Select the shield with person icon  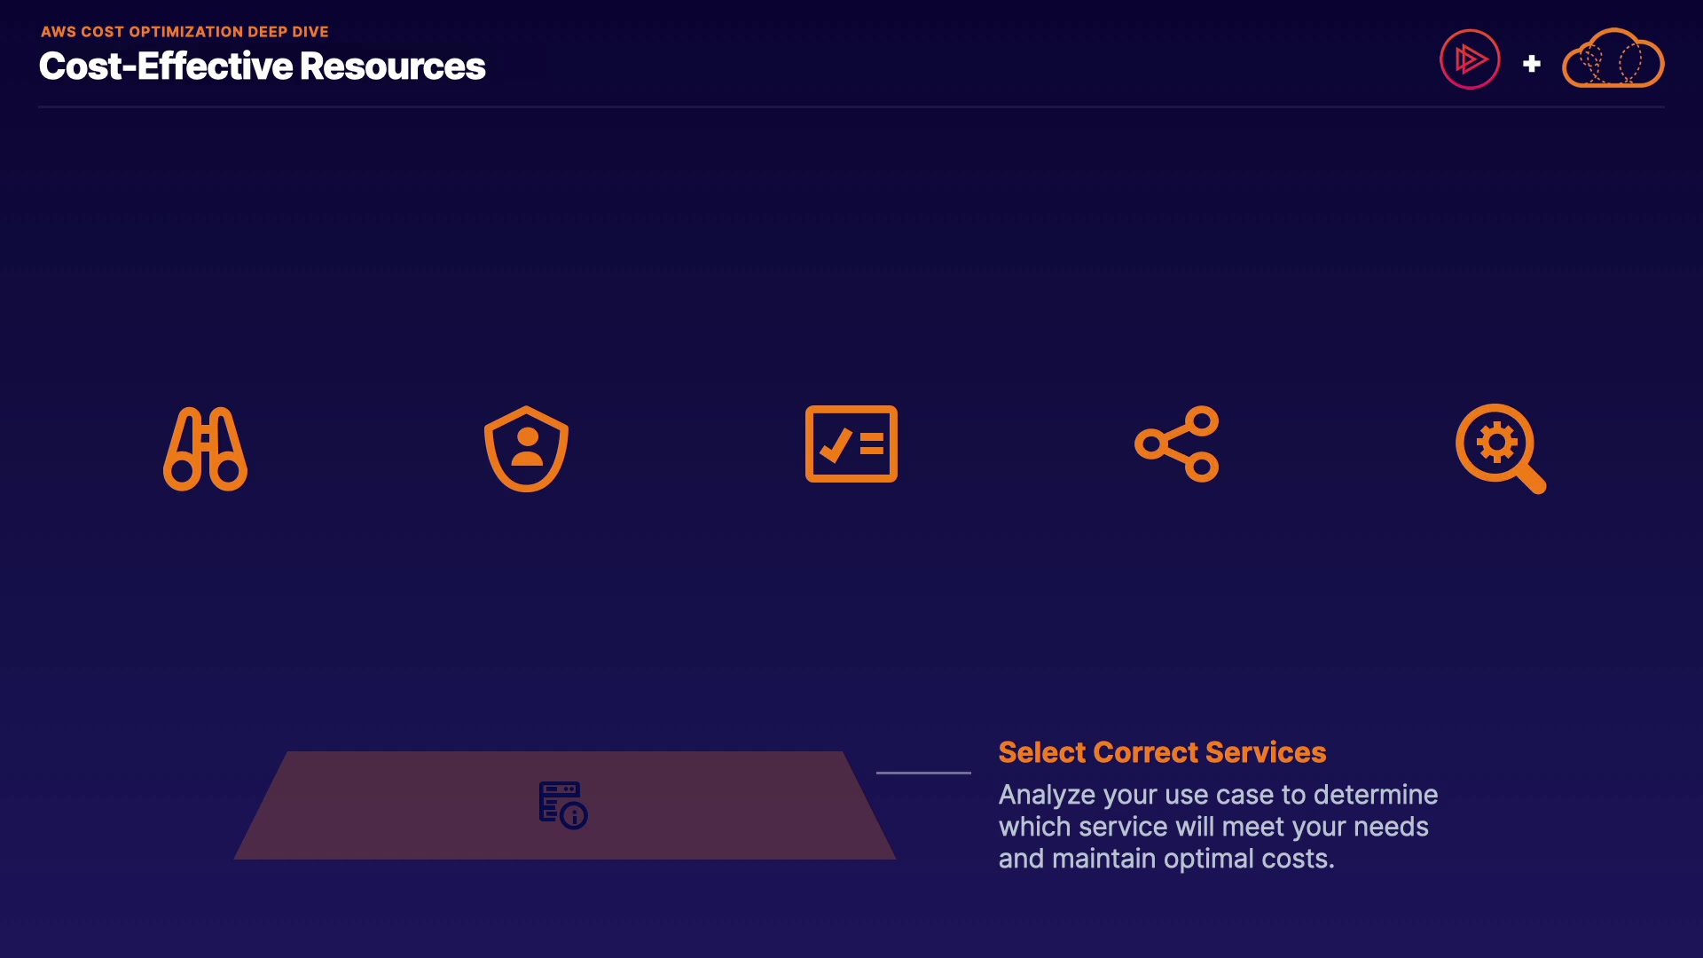pyautogui.click(x=526, y=449)
